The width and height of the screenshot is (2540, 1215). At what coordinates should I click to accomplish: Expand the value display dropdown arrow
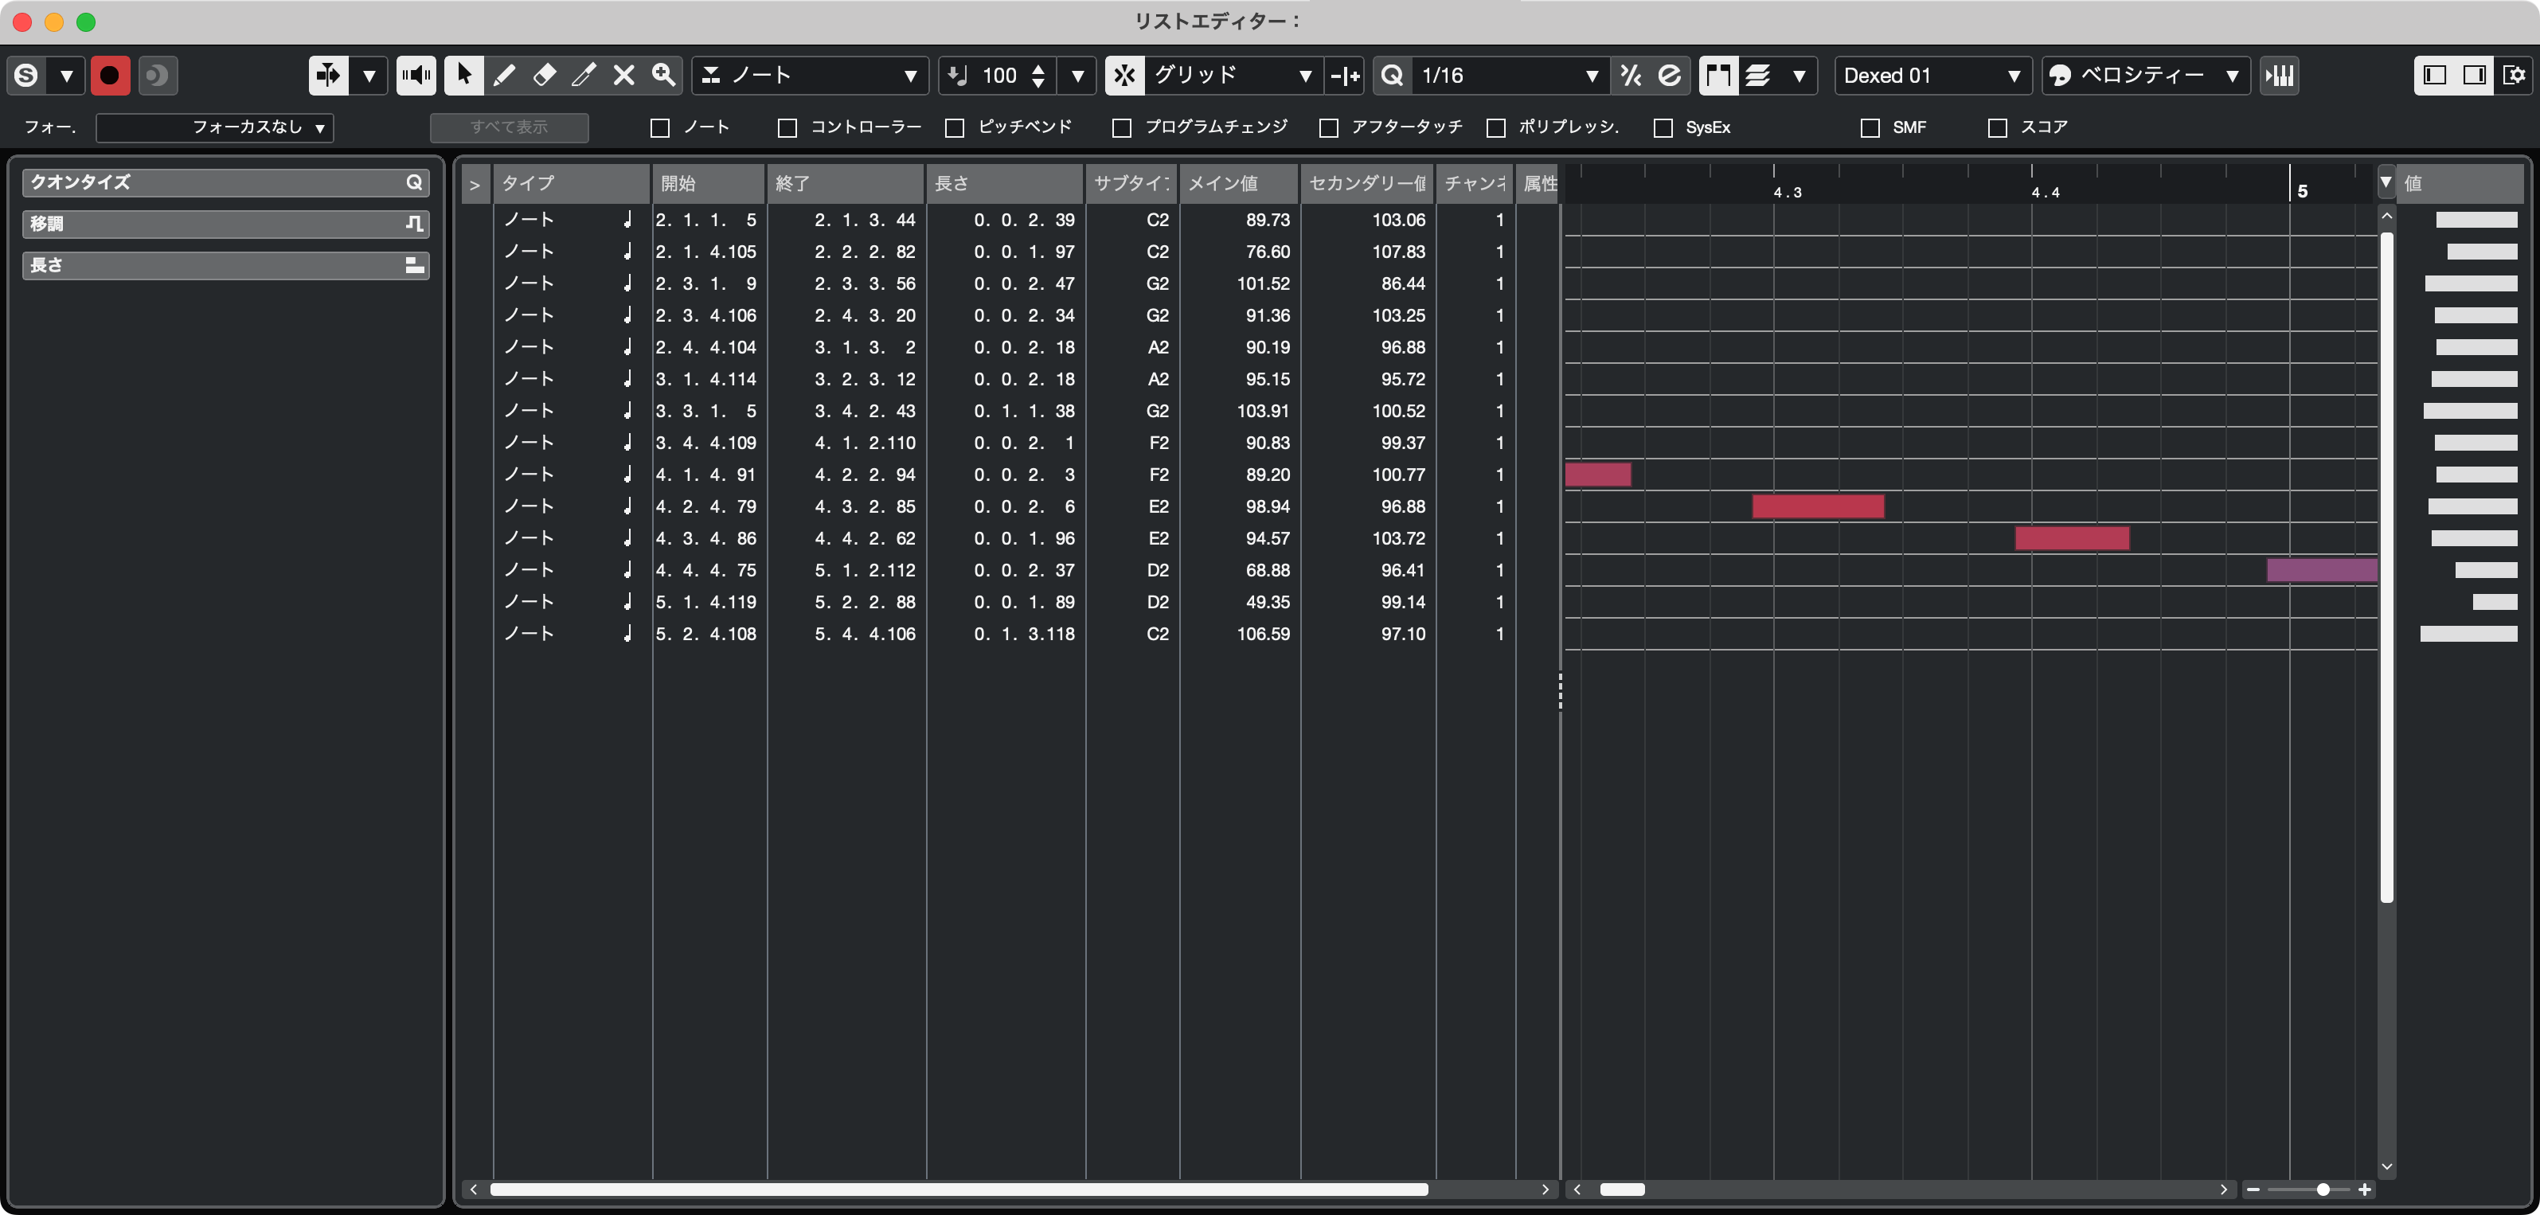click(x=2386, y=182)
